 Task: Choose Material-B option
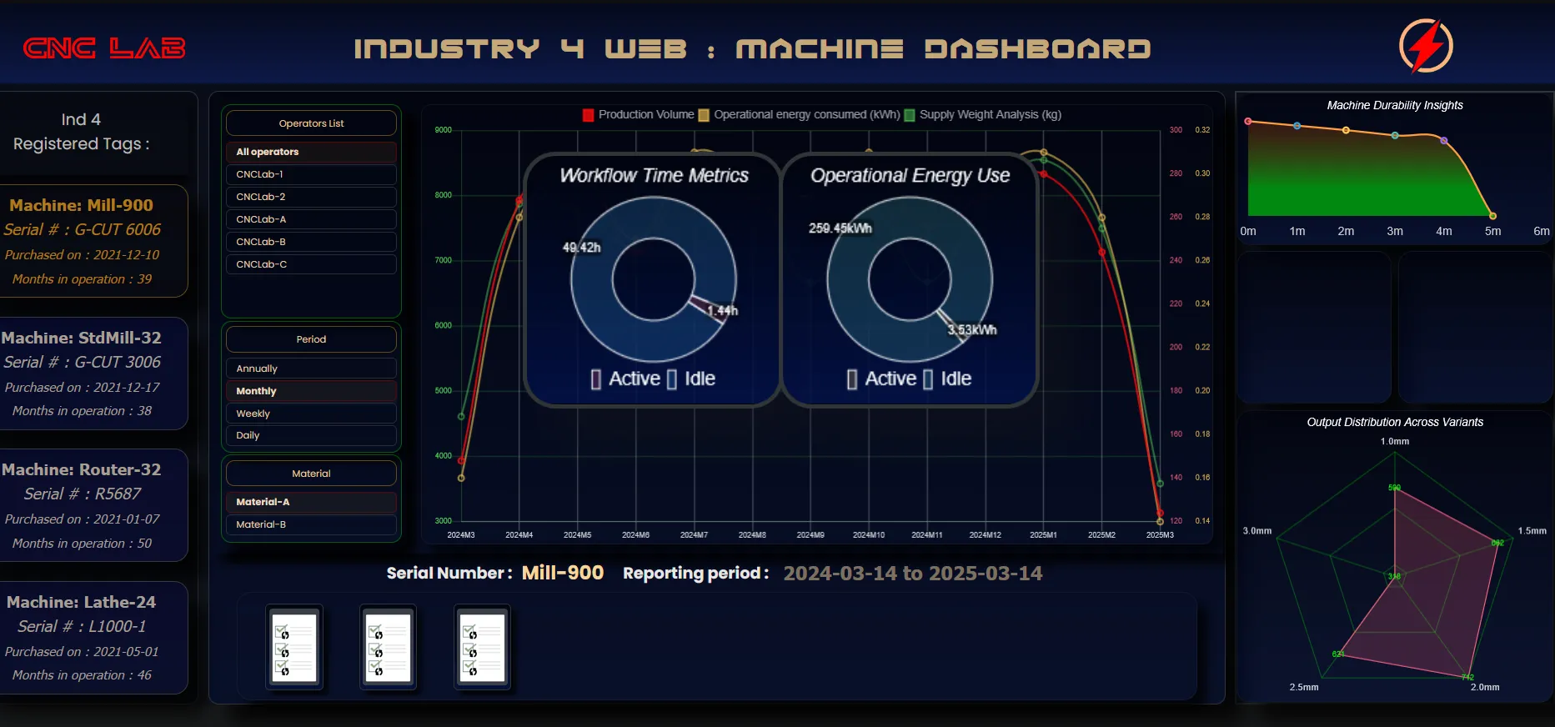pos(311,524)
